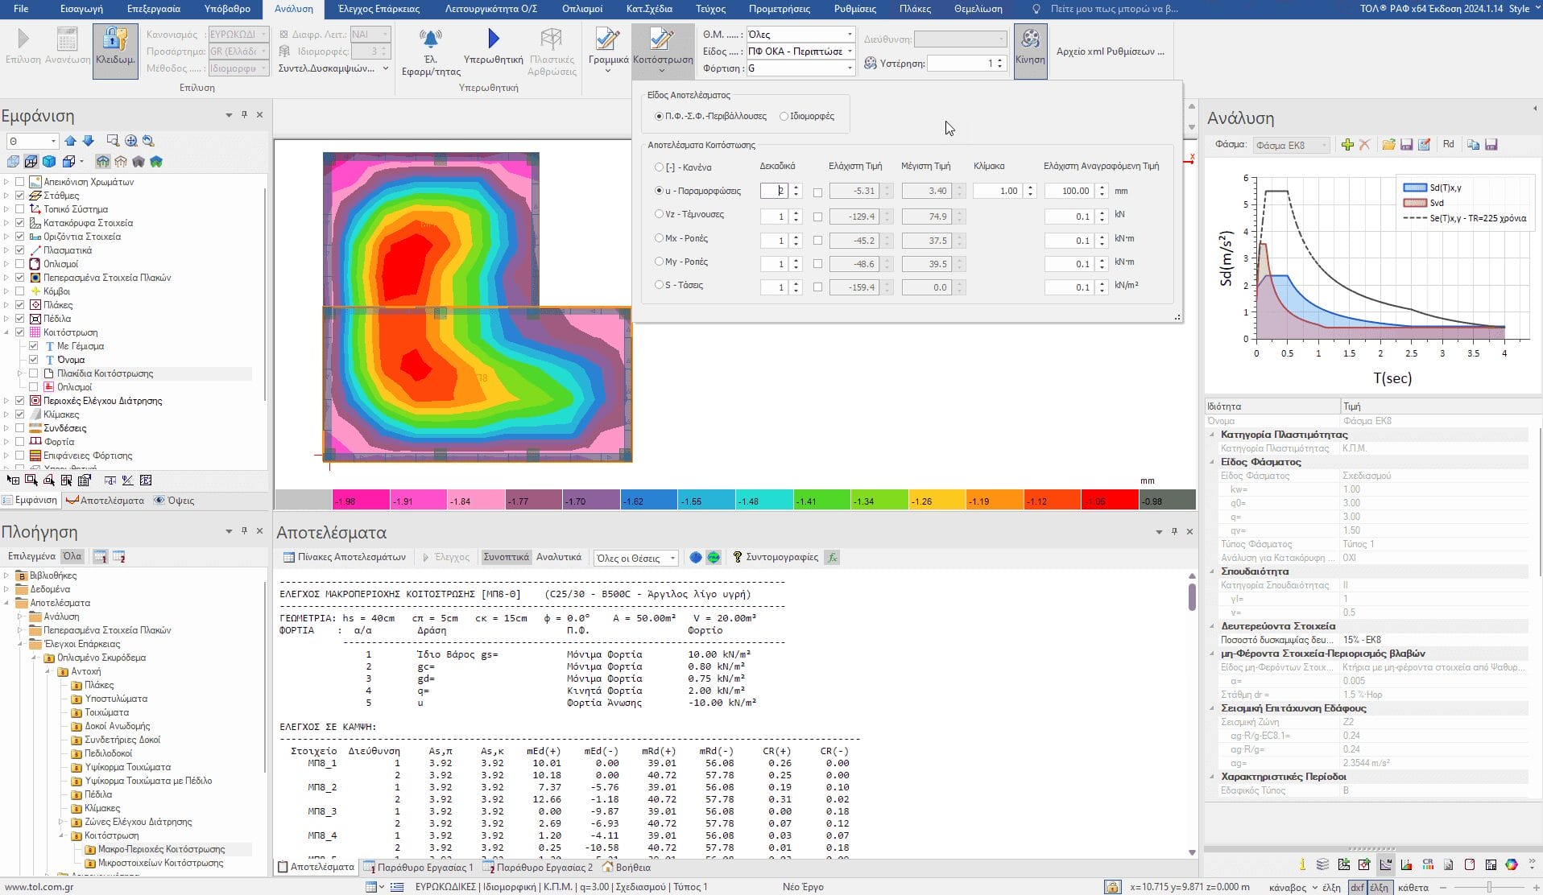This screenshot has width=1543, height=895.
Task: Click the red X delete spectrum icon
Action: pyautogui.click(x=1364, y=145)
